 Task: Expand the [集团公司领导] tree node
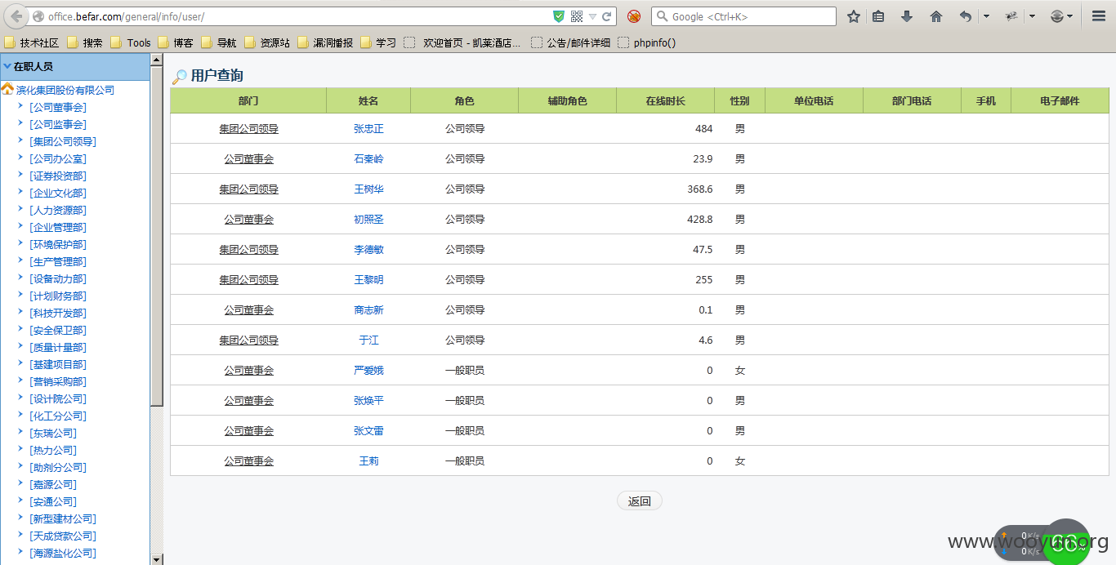[x=20, y=140]
